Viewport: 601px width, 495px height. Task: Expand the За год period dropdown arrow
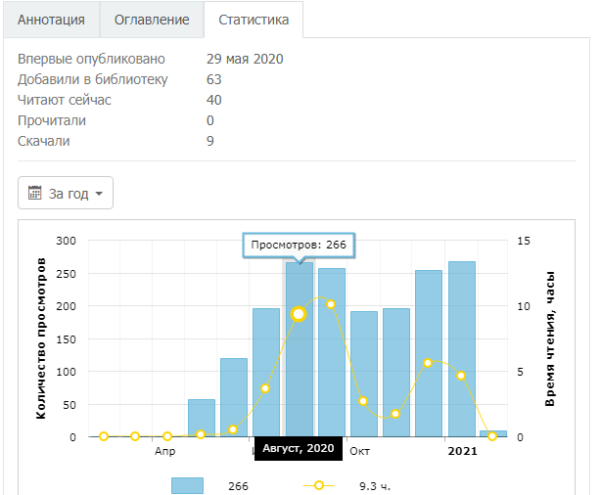coord(99,194)
